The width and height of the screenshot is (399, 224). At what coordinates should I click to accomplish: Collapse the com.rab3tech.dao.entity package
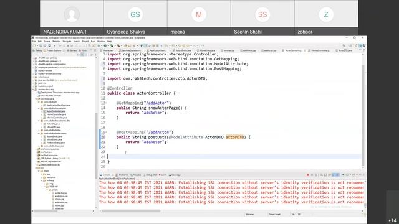(39, 133)
